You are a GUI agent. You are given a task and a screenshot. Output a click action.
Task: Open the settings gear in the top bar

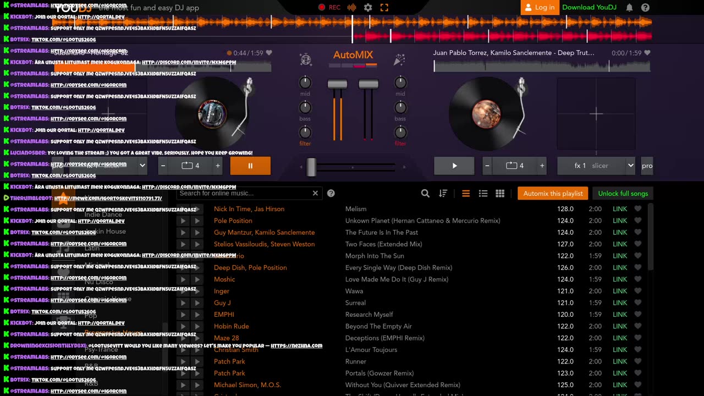(368, 8)
